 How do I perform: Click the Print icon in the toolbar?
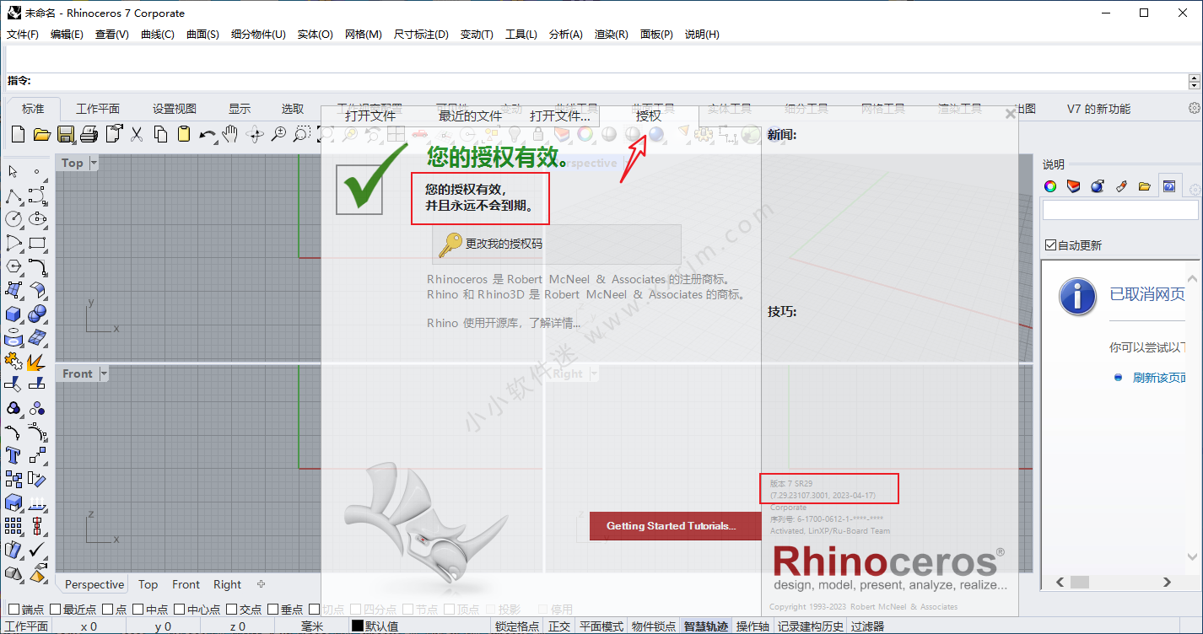coord(89,133)
